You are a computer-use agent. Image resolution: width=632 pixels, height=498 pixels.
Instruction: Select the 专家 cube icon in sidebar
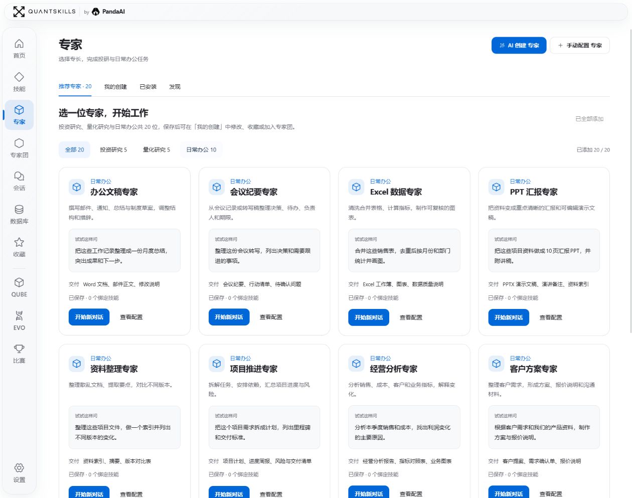[x=19, y=110]
